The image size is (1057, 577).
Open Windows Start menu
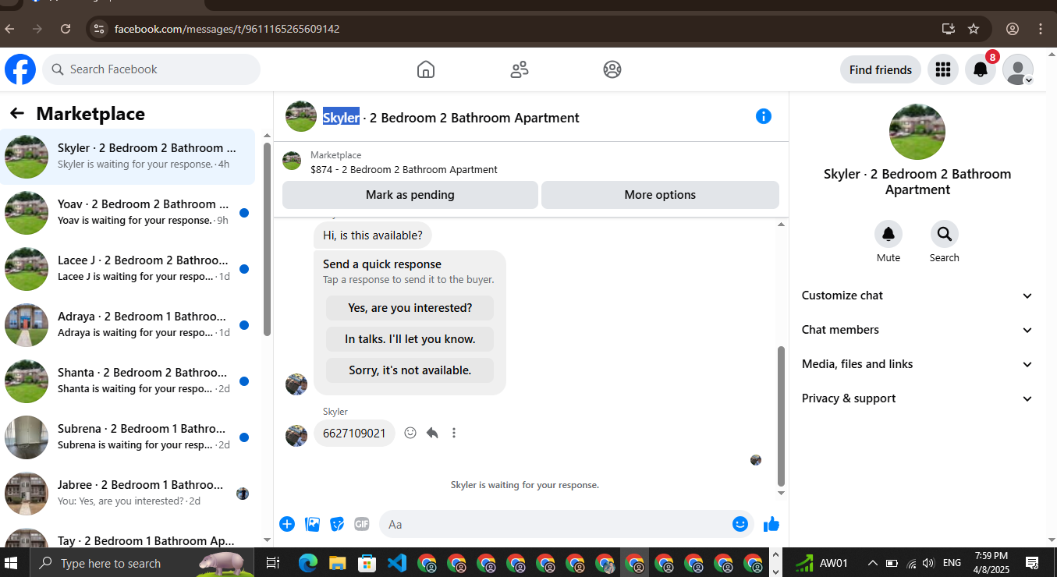(12, 563)
